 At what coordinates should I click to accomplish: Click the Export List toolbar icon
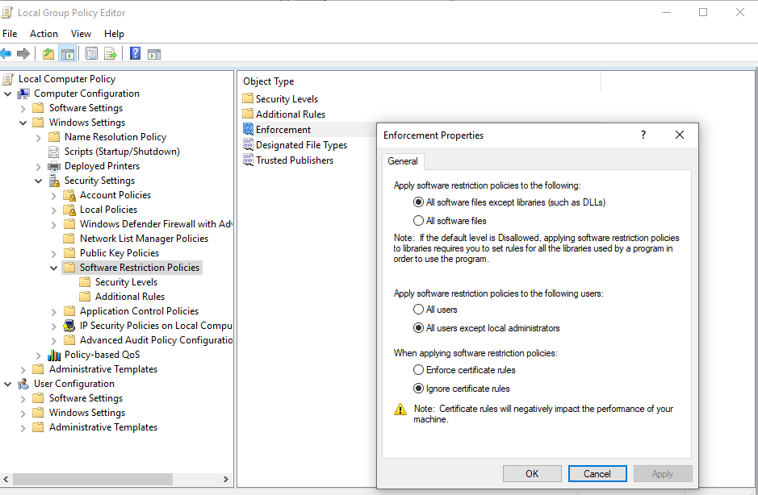tap(111, 53)
